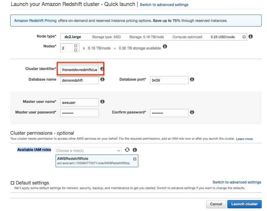Open the Node type dc2.large dropdown
Screen dimensions: 267x211
154,37
